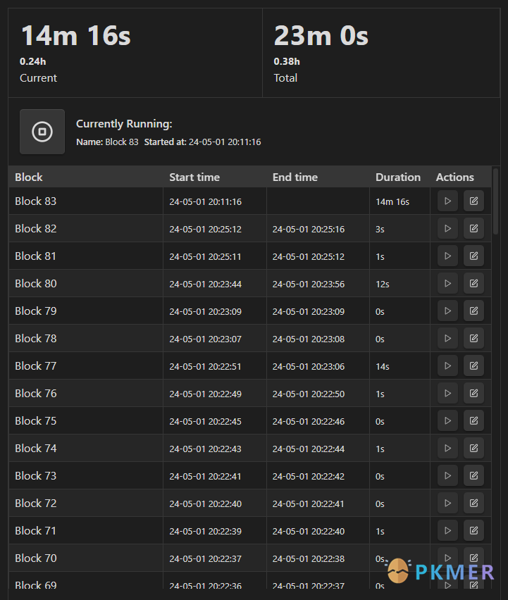Select the Block 82 name cell

(86, 229)
